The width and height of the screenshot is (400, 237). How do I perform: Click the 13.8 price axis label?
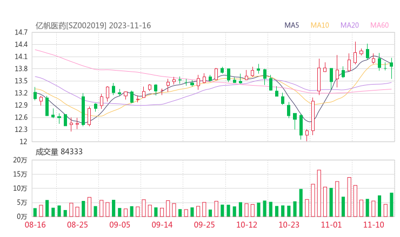pos(21,69)
